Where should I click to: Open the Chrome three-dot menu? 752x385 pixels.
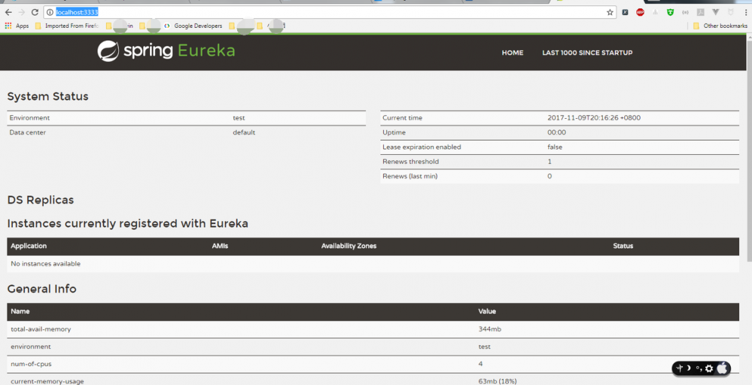point(746,12)
